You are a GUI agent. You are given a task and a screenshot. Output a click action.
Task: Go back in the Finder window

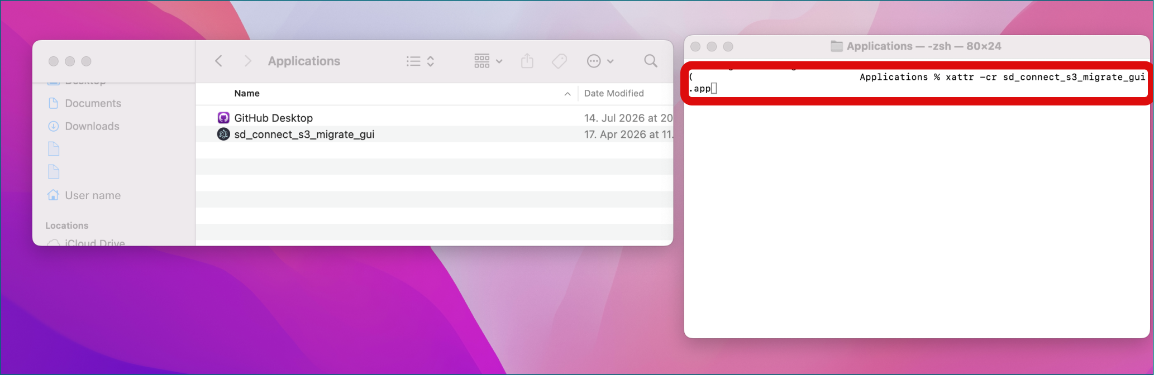click(x=219, y=61)
